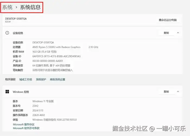
Task: Select the 64 位操作系统 value
Action: point(51,65)
